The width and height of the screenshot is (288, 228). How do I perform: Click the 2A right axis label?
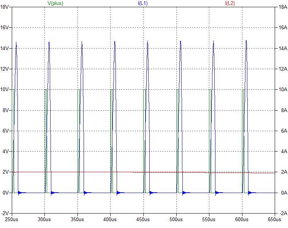pos(284,172)
